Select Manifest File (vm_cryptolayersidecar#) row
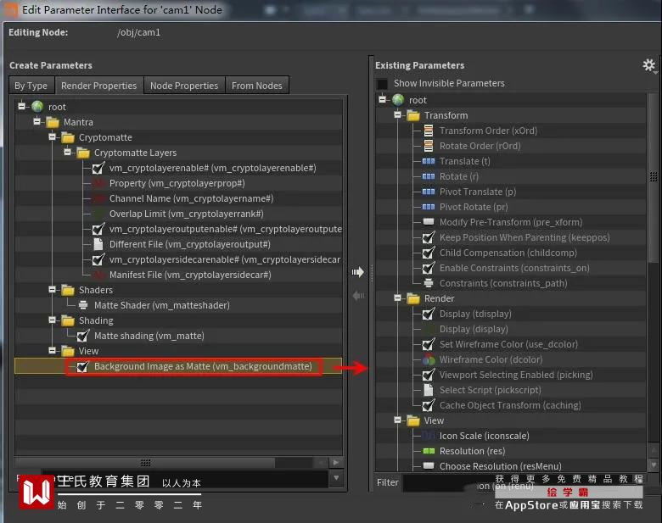This screenshot has width=662, height=523. pos(190,275)
